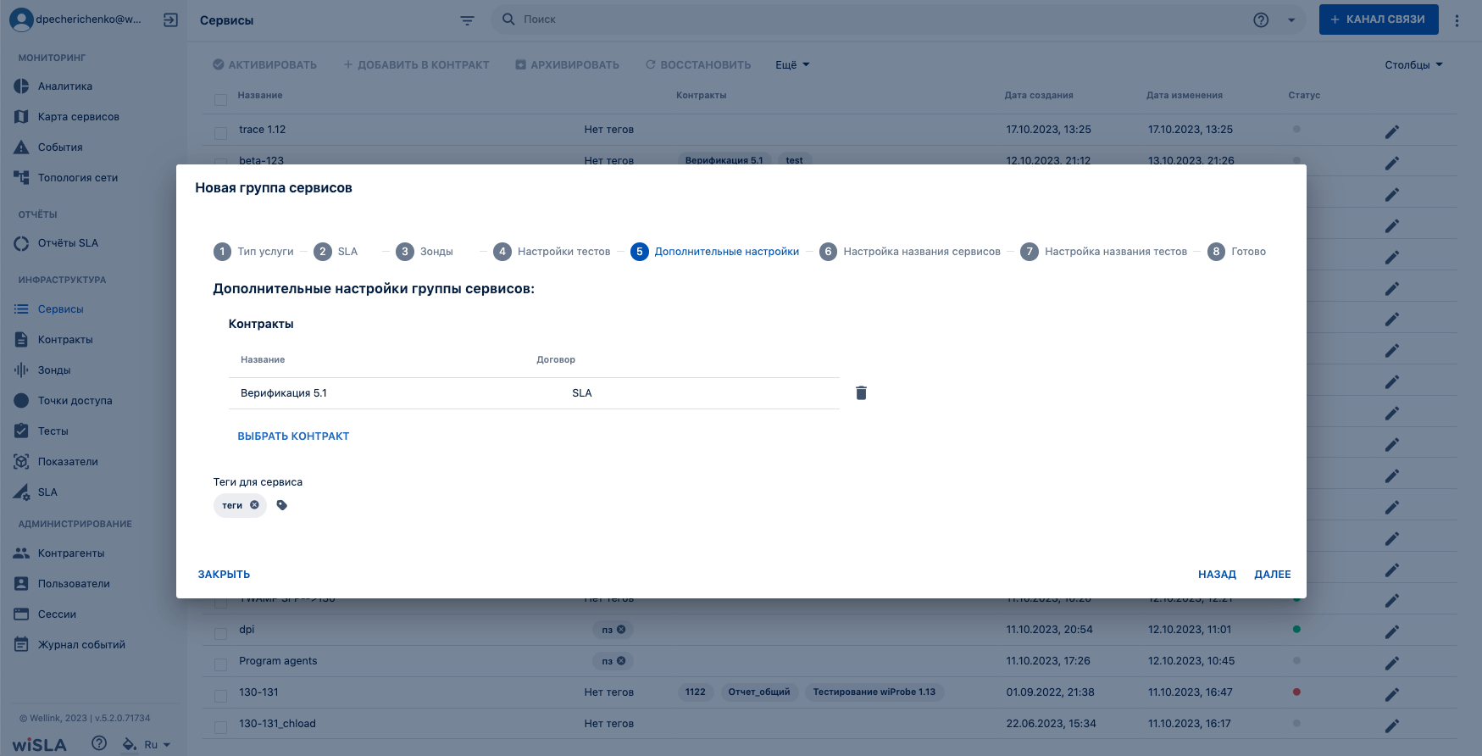Open Топология сети page
1482x756 pixels.
point(78,178)
